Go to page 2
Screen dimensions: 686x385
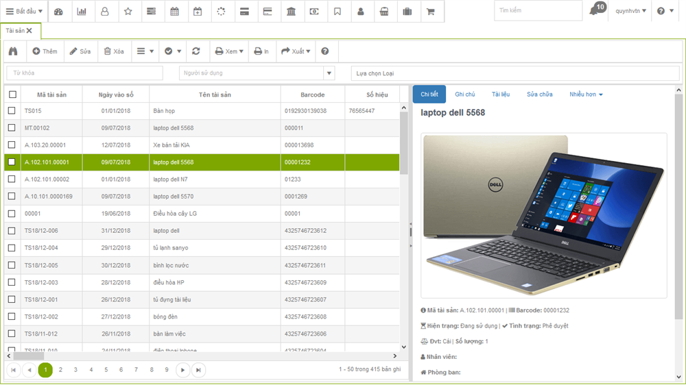click(x=60, y=370)
